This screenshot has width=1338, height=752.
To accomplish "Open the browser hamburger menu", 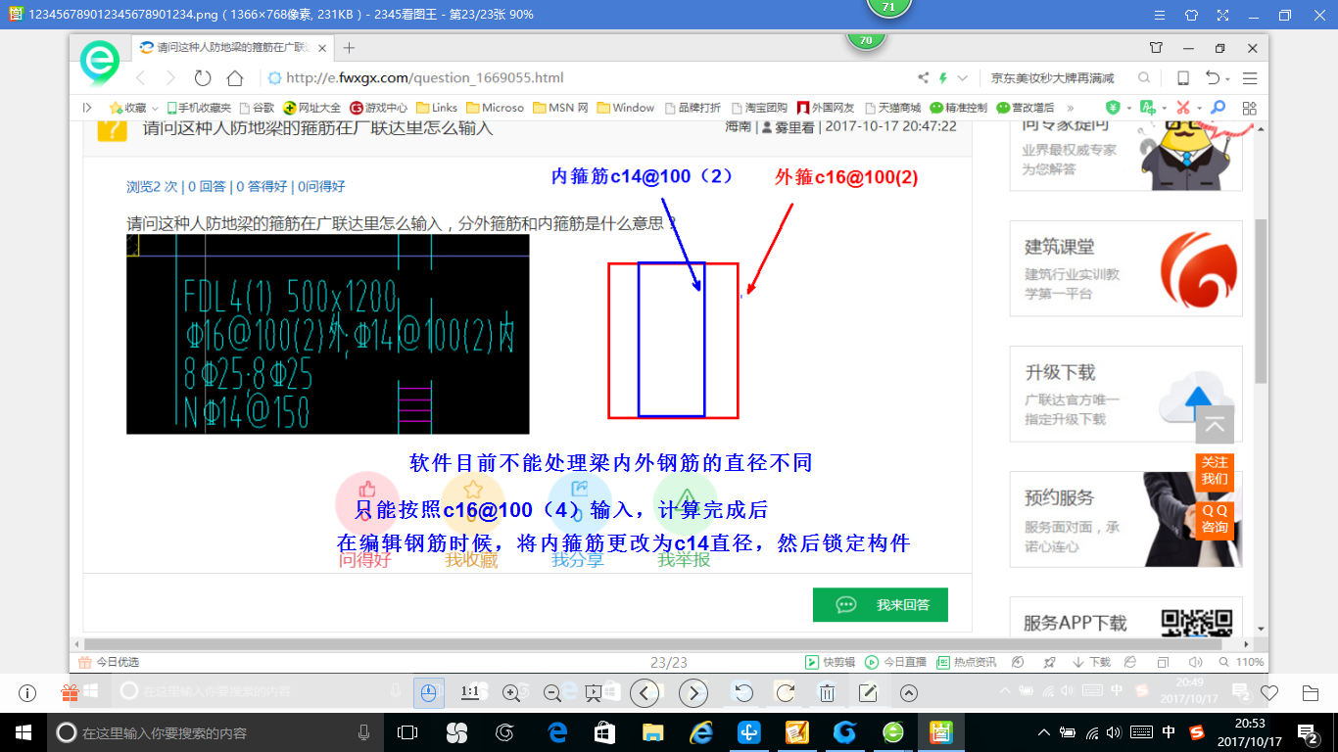I will coord(1250,77).
